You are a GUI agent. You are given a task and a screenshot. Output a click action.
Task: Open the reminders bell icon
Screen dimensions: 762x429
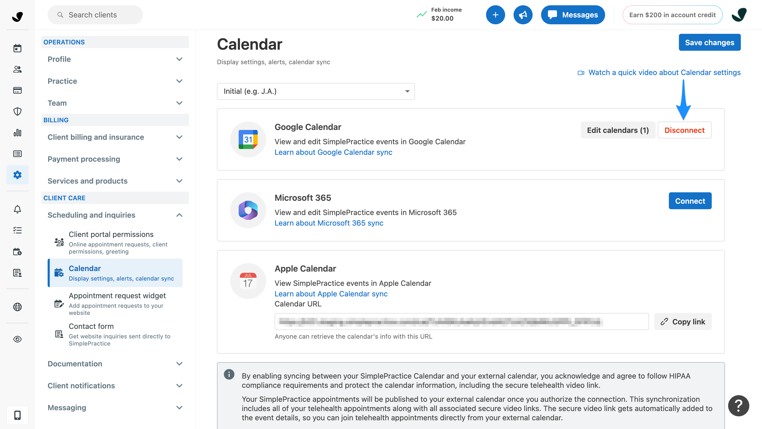coord(17,209)
